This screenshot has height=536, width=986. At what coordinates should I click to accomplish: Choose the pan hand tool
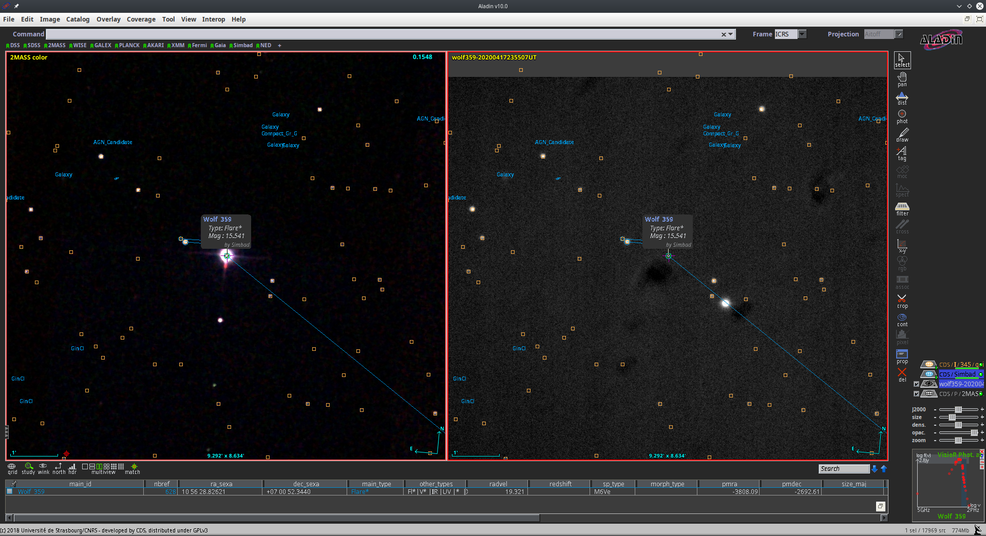(x=902, y=79)
